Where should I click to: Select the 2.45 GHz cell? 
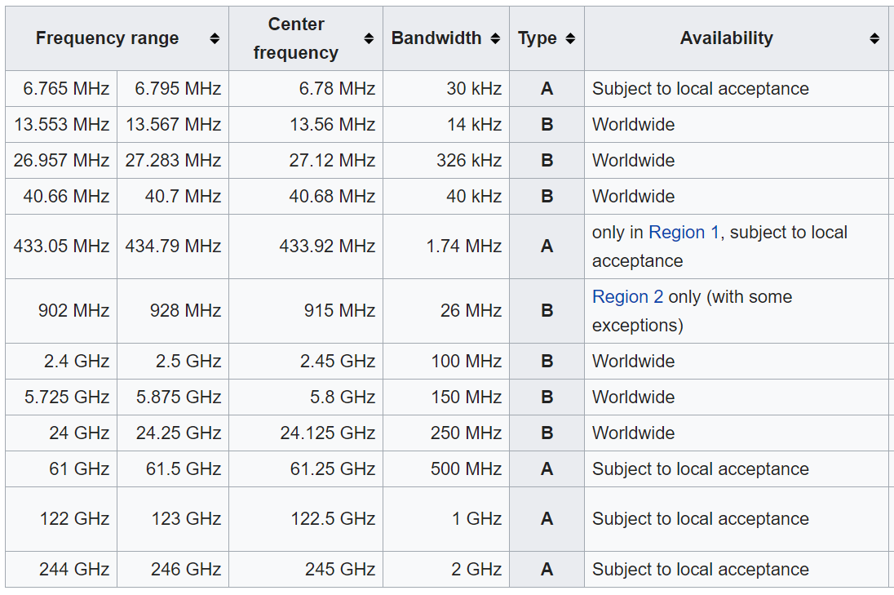pos(338,362)
